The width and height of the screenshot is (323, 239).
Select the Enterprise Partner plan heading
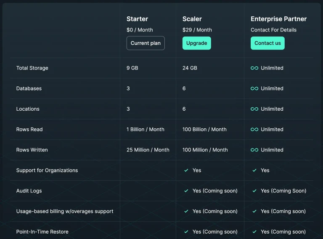pyautogui.click(x=278, y=19)
